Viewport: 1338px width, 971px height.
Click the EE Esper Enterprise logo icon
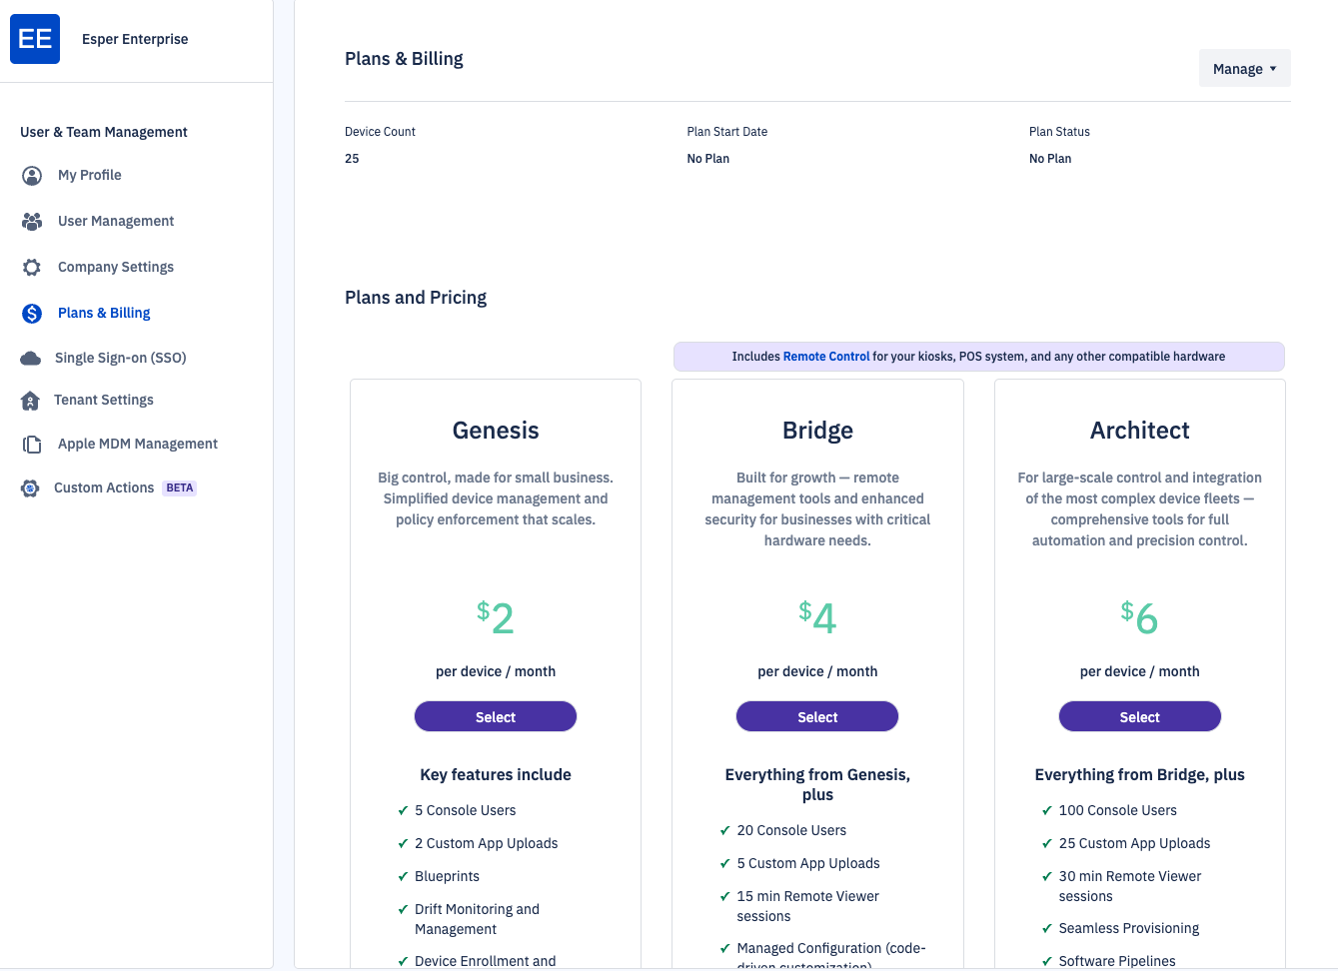(35, 39)
